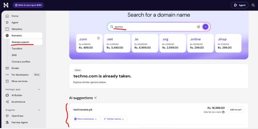Screen dimensions: 258x129
Task: Click the sparkle icon in Similar names
Action: coord(105,119)
